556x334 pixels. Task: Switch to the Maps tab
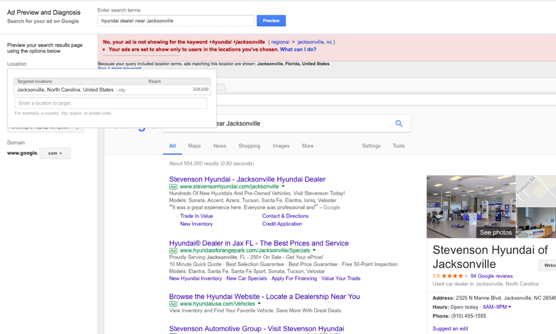coord(194,146)
